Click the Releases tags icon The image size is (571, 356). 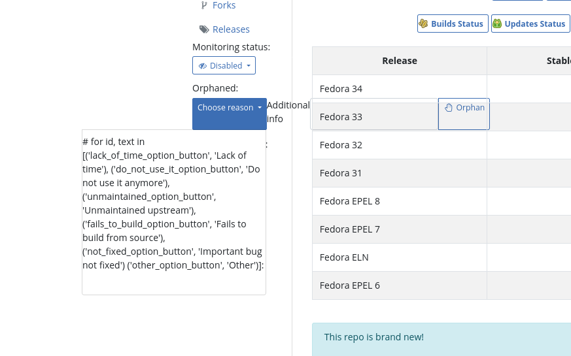coord(204,29)
